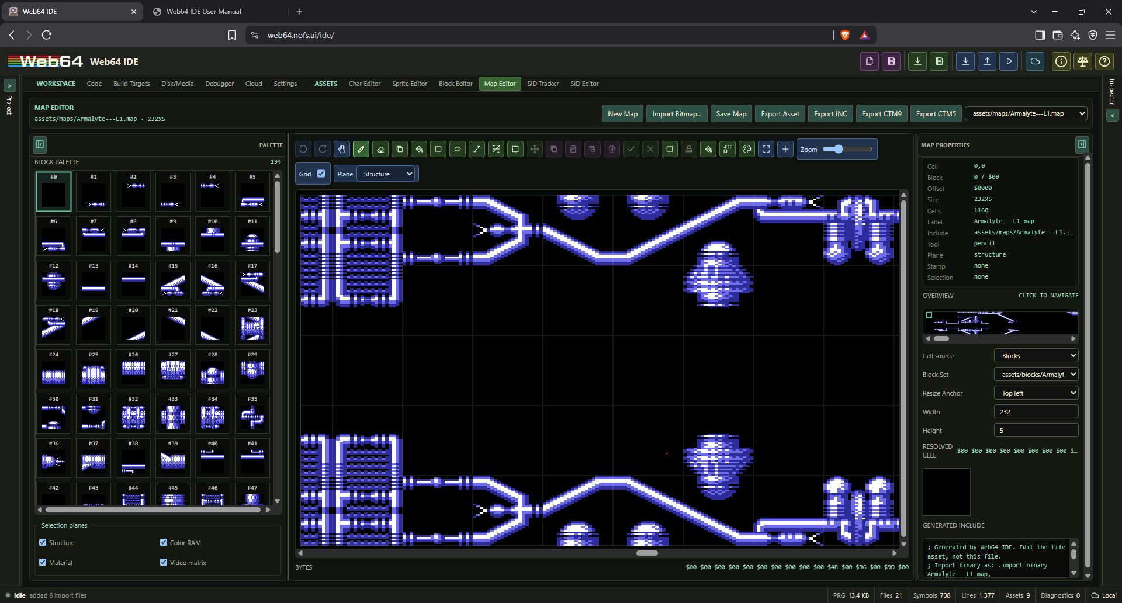Open the Build Targets tab

pos(131,84)
